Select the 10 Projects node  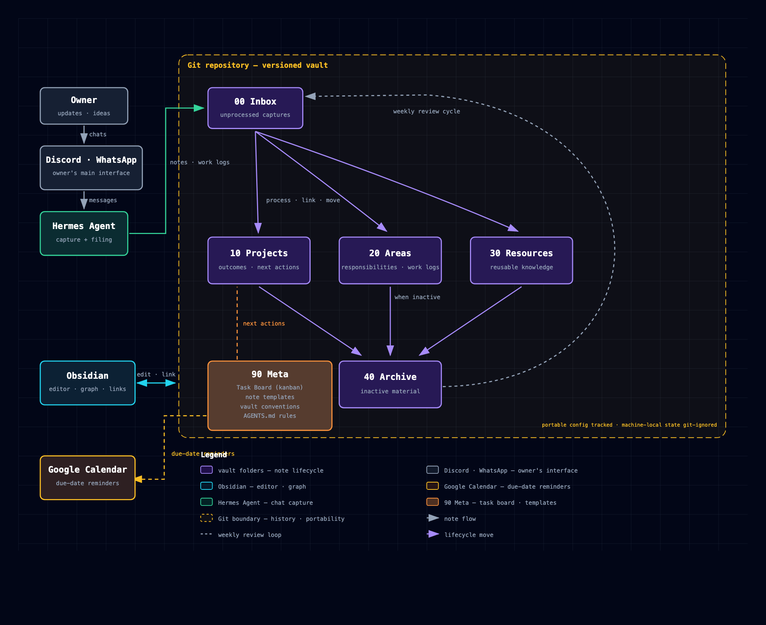click(259, 260)
